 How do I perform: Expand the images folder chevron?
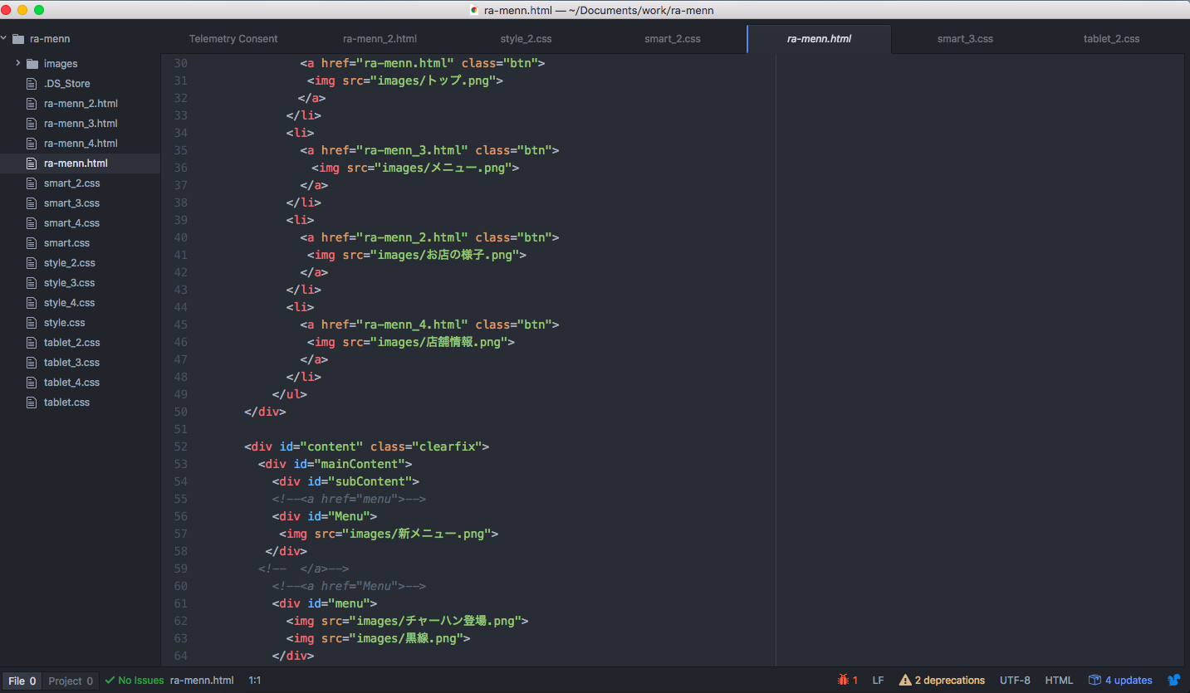[x=17, y=64]
